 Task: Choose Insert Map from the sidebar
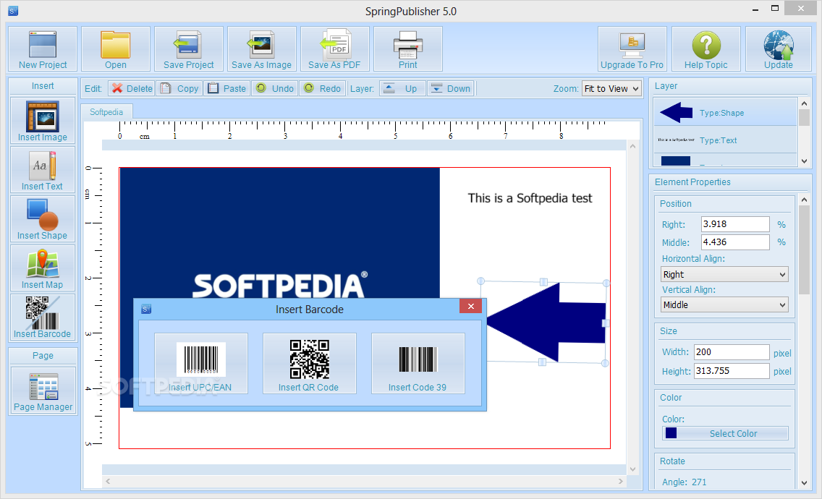43,268
